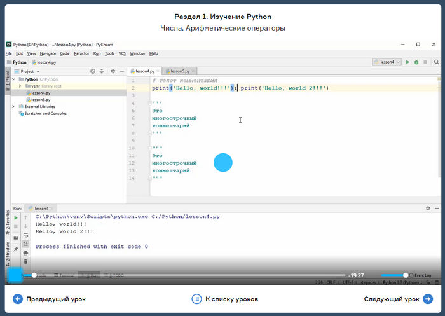
Task: Click 'Process finished with exit code 0' text
Action: (x=92, y=247)
